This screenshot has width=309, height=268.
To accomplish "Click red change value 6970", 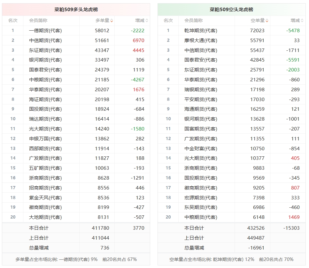I will point(139,40).
